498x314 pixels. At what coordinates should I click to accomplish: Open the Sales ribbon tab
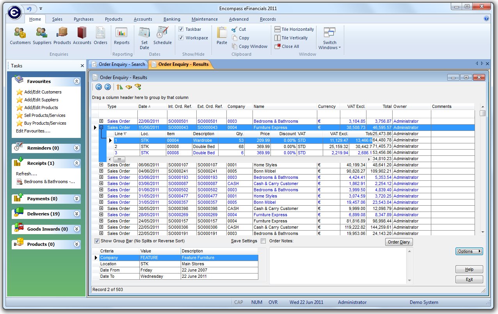click(x=57, y=19)
